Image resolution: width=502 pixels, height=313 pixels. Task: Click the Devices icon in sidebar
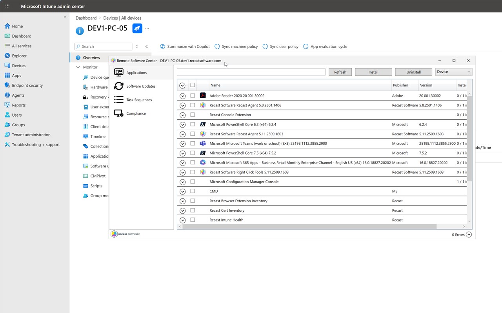point(7,66)
